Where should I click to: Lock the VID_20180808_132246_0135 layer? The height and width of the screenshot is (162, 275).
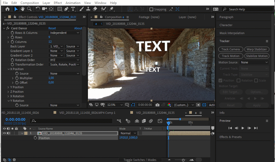[x=16, y=133]
